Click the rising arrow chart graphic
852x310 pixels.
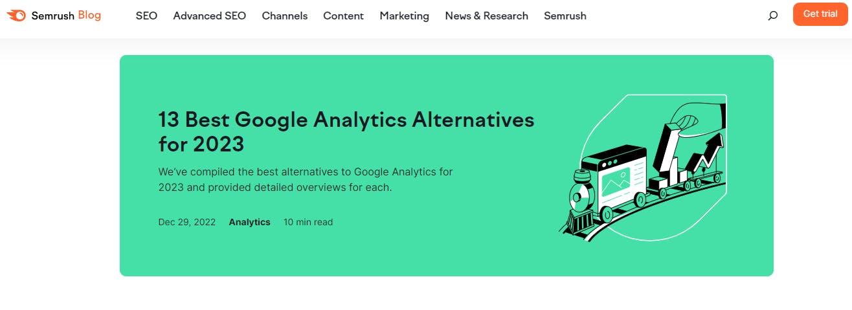point(704,153)
